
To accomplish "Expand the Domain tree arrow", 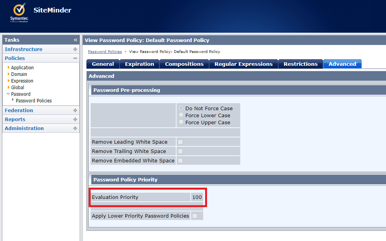I will [8, 74].
